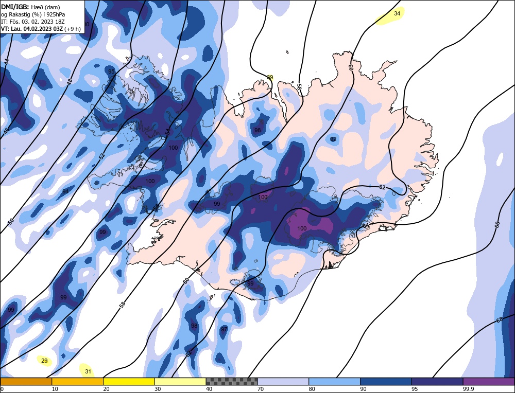The height and width of the screenshot is (393, 515).
Task: Click the '54' contour line label
Action: point(168,132)
